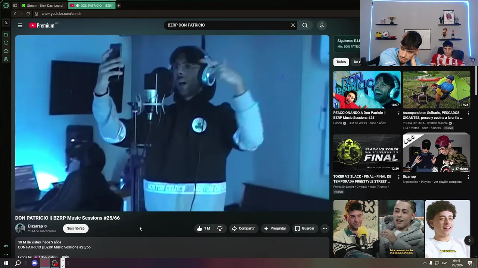Switch to the Stream - Kick Dashboard tab
The height and width of the screenshot is (268, 478).
(44, 6)
